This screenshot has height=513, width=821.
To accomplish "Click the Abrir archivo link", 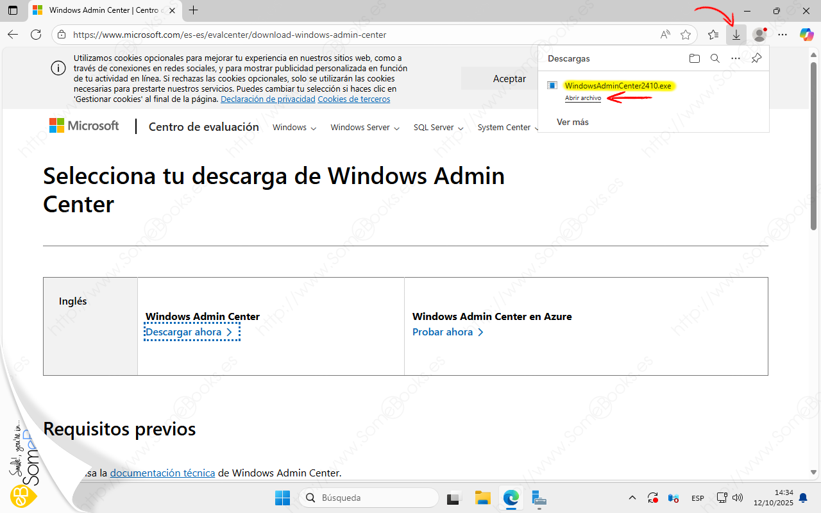I will (582, 98).
